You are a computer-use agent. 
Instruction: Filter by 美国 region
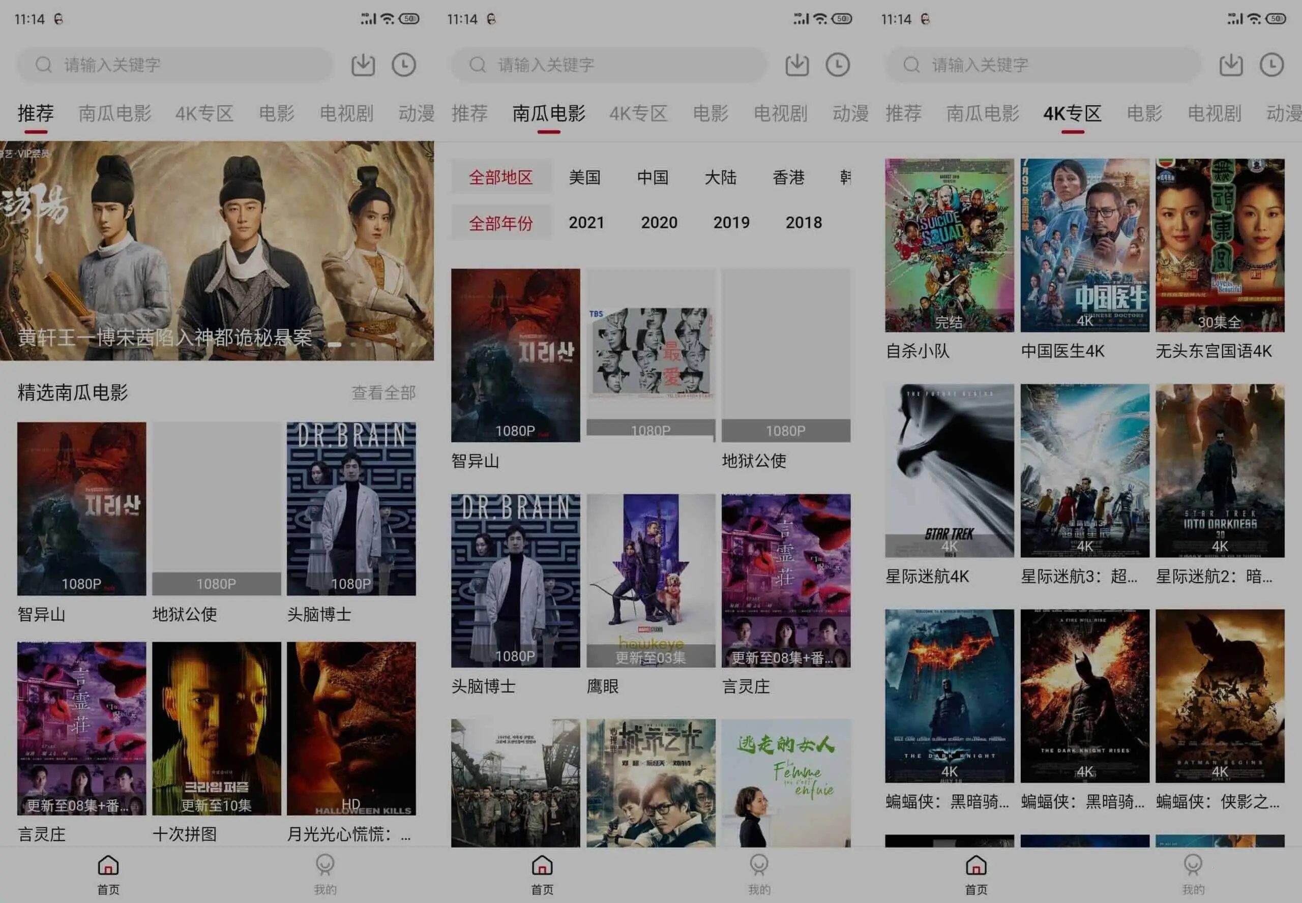pyautogui.click(x=584, y=177)
